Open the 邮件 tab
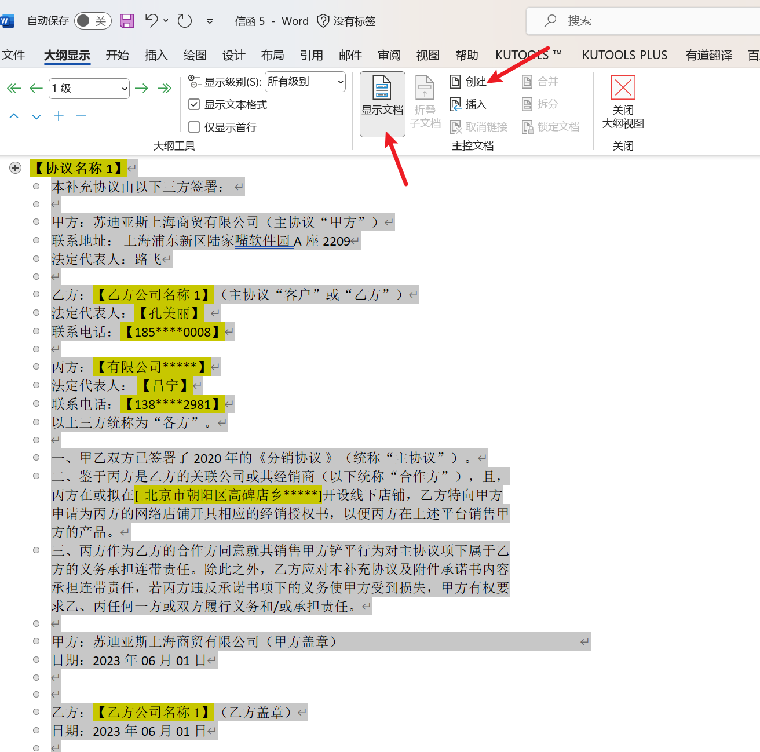The height and width of the screenshot is (752, 760). pos(350,55)
